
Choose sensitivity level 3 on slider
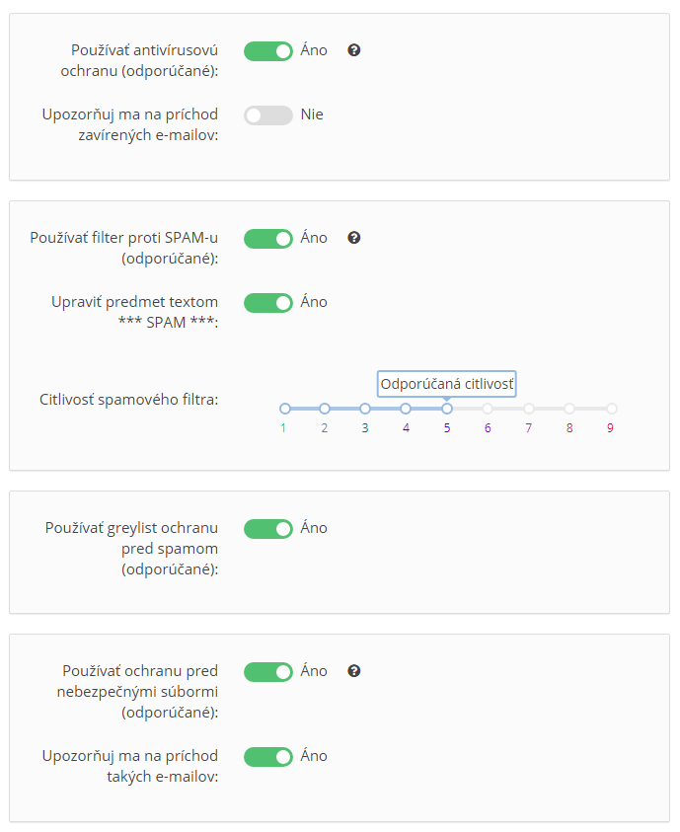click(x=365, y=409)
